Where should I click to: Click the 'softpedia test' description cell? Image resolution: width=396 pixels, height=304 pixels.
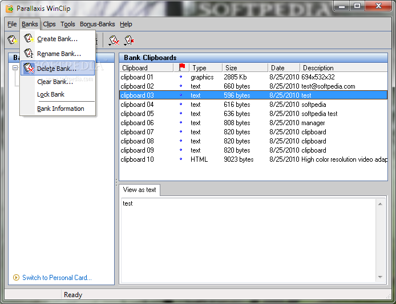coord(319,114)
